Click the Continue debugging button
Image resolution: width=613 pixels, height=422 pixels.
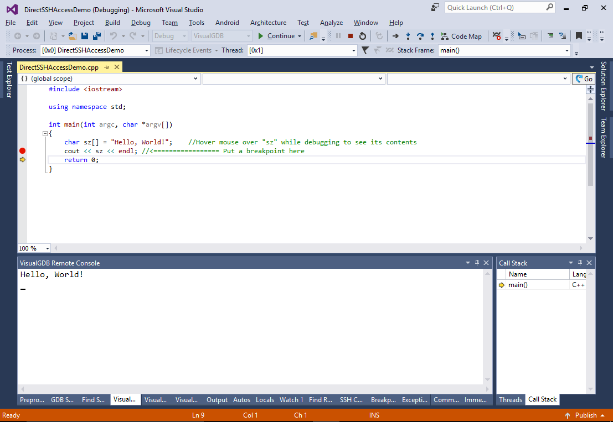click(277, 36)
